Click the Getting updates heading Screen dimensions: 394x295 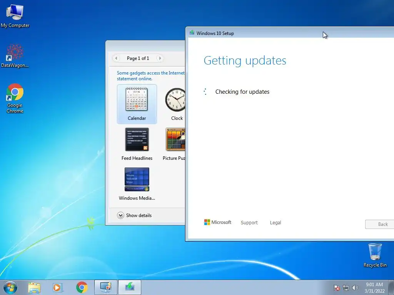[245, 61]
